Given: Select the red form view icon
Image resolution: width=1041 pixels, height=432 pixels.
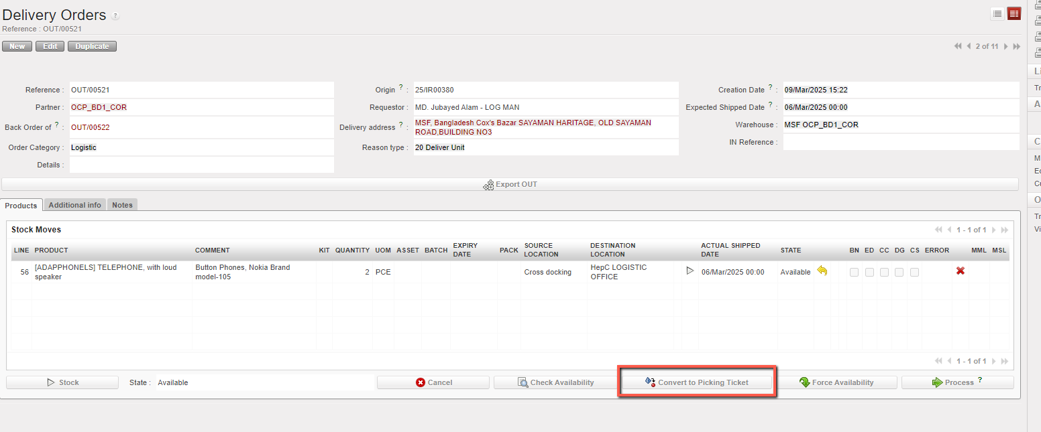Looking at the screenshot, I should 1013,14.
